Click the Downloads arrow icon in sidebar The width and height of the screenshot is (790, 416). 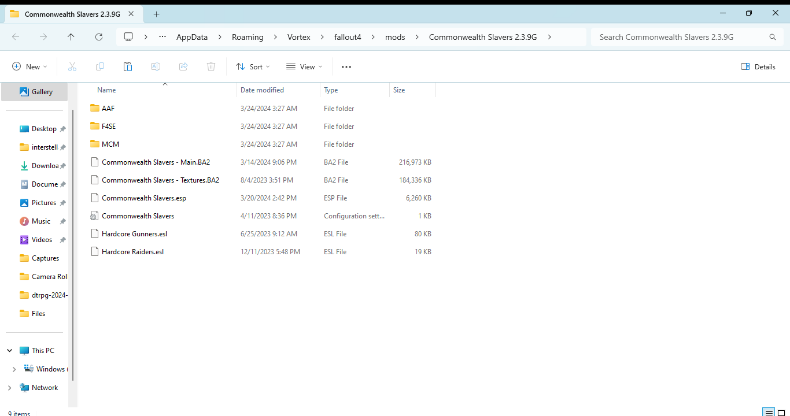click(24, 166)
